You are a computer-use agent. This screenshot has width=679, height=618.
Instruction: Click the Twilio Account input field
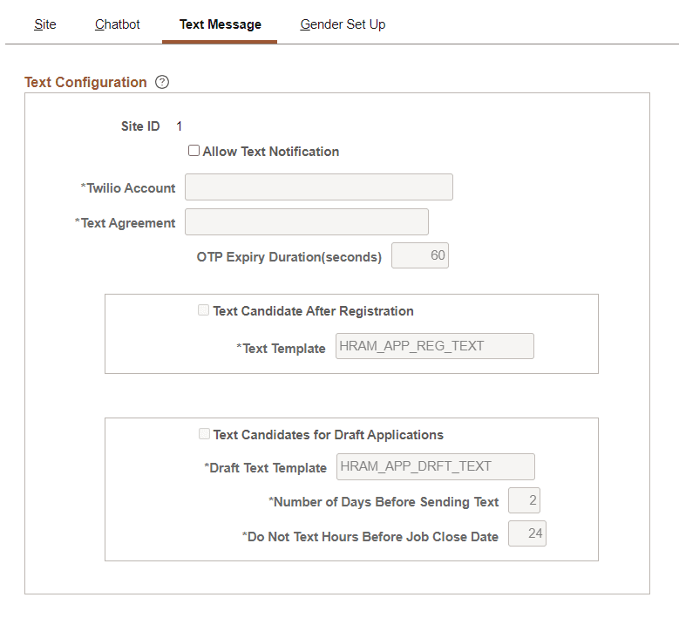point(319,187)
